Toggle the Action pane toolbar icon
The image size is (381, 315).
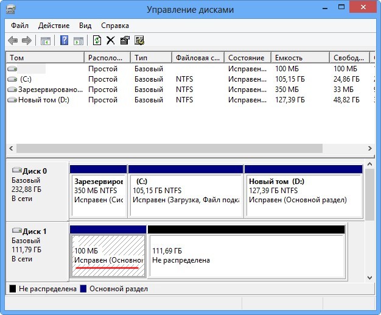point(79,41)
